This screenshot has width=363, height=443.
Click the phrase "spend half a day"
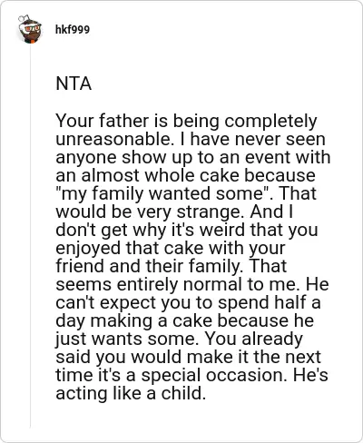click(270, 303)
